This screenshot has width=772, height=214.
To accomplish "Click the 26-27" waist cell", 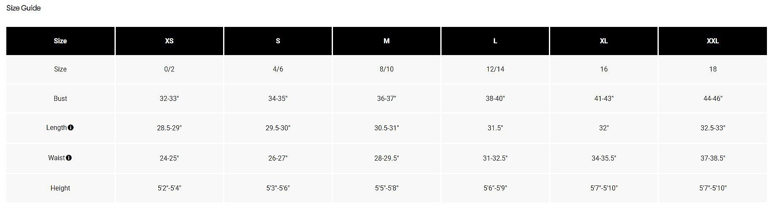I will (x=278, y=158).
